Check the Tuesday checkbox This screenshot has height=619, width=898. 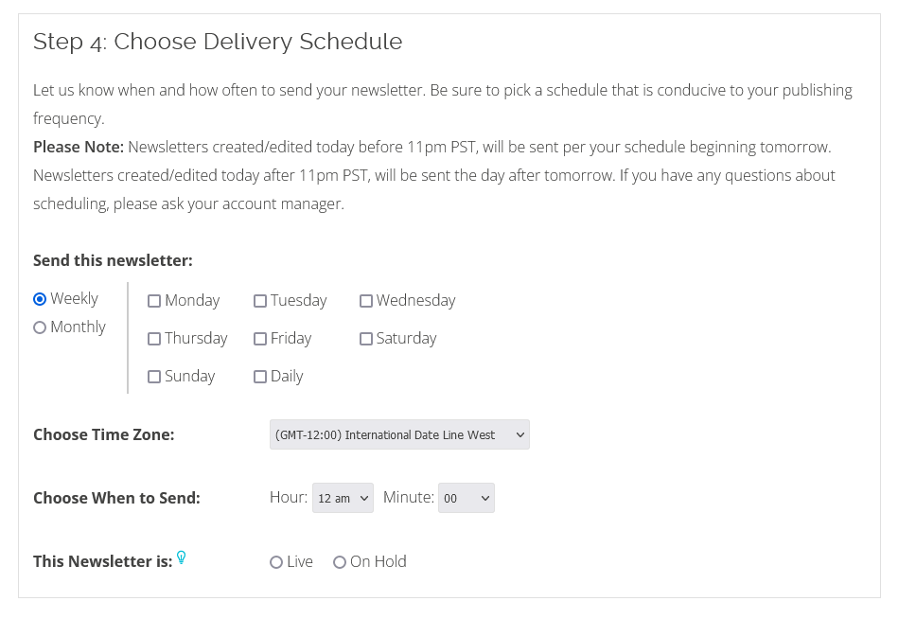pos(260,301)
